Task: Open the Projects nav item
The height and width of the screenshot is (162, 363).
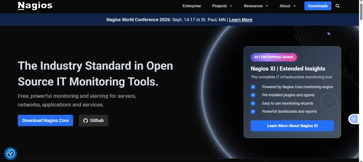Action: coord(220,6)
